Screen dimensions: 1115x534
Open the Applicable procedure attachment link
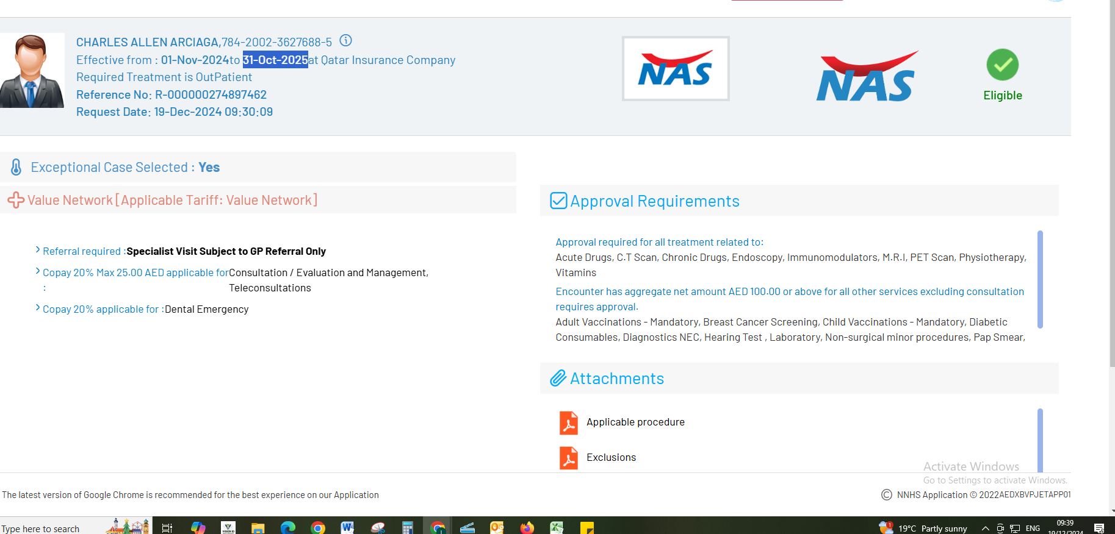tap(635, 422)
